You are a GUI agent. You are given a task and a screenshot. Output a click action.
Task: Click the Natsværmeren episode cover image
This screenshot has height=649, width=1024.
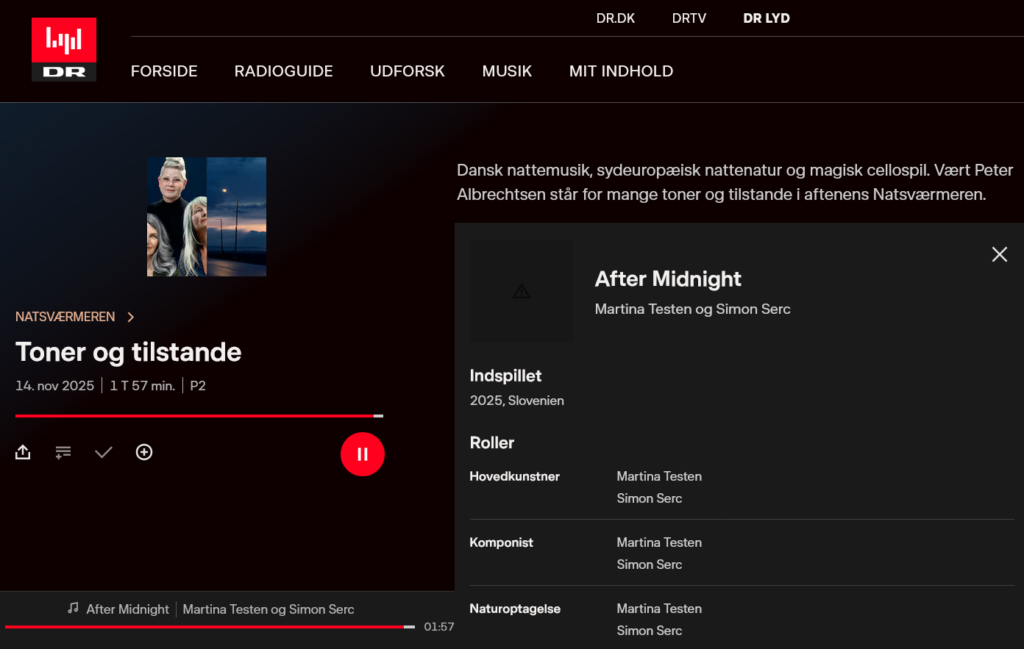[207, 217]
